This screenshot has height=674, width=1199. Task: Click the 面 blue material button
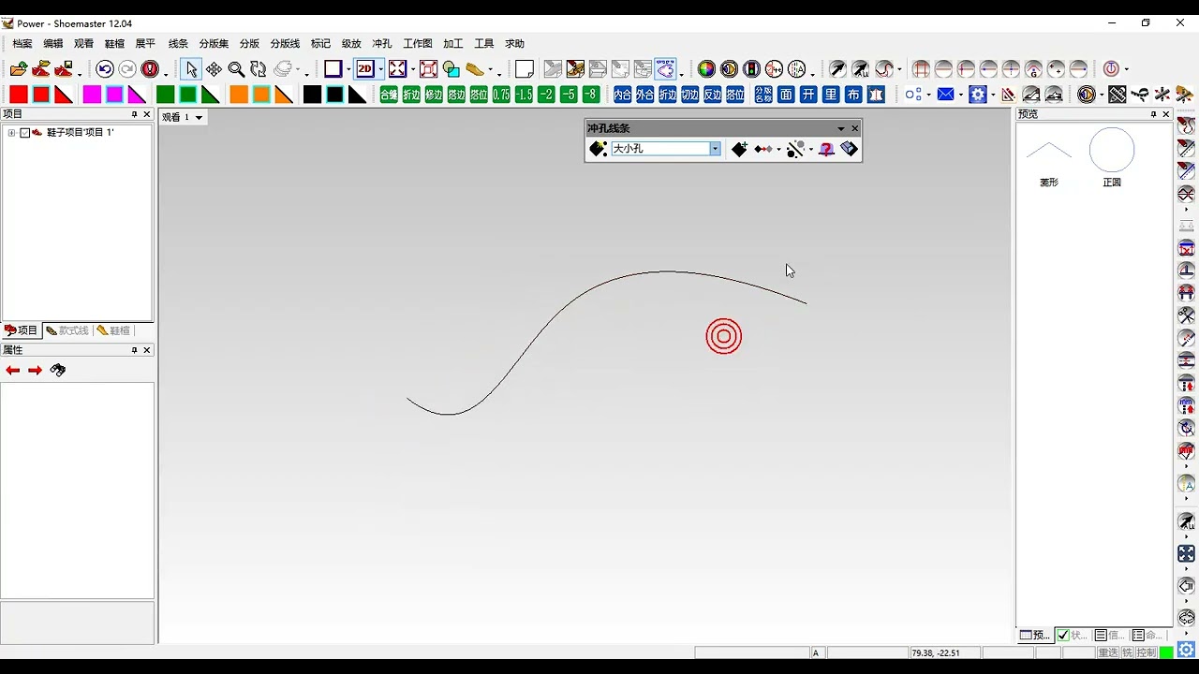(x=786, y=95)
